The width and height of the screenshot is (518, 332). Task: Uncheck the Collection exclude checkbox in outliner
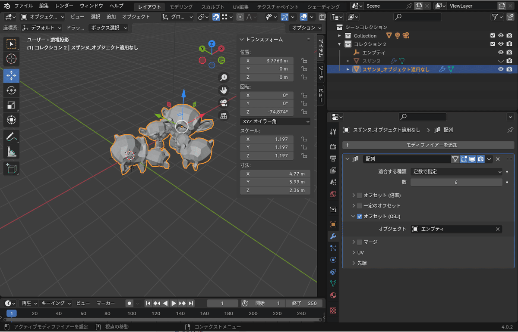click(493, 36)
